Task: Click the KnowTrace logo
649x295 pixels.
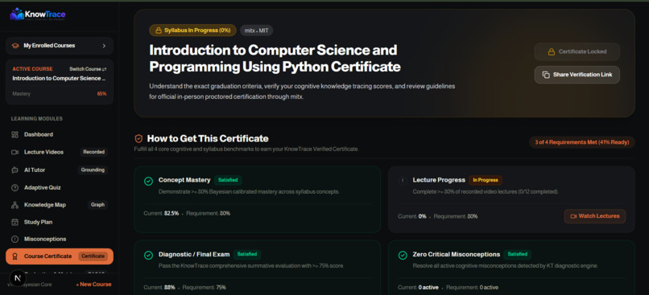Action: tap(38, 14)
